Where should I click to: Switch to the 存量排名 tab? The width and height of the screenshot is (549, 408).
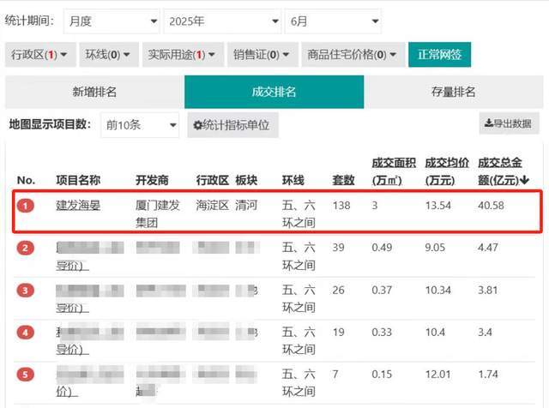(454, 92)
